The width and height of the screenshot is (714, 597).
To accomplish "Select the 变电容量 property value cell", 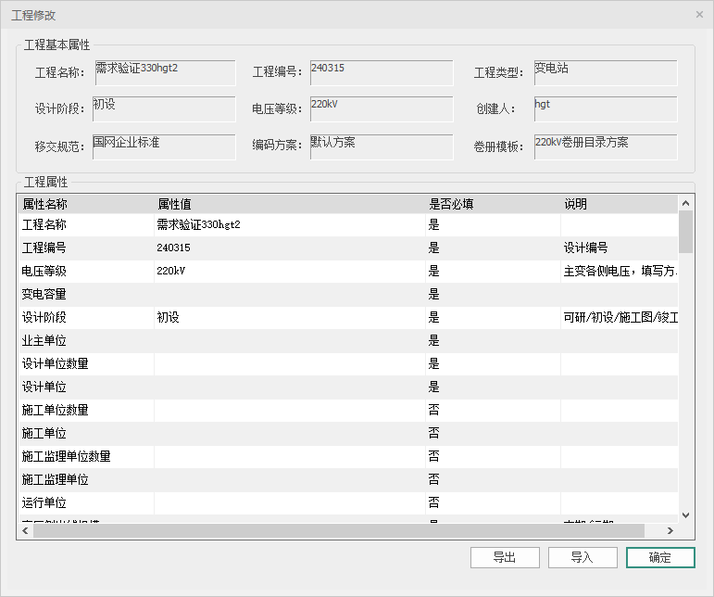I will click(289, 294).
